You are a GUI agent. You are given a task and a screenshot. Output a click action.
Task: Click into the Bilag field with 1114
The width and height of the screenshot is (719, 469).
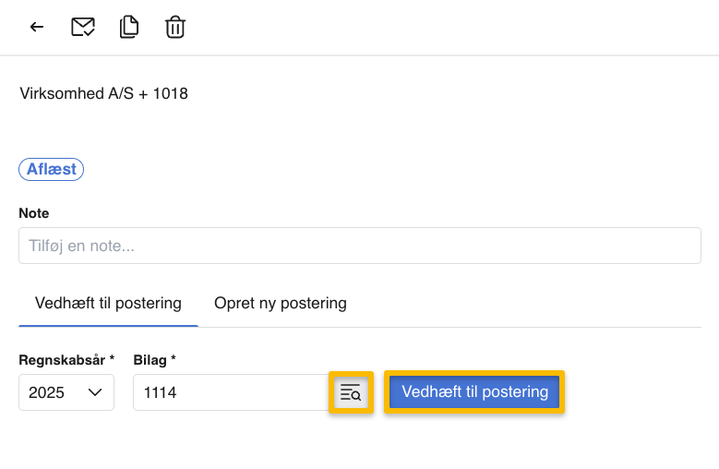pos(229,392)
